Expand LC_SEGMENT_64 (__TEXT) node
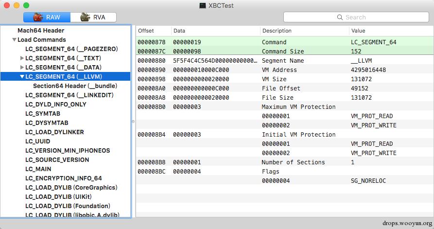Image resolution: width=434 pixels, height=229 pixels. tap(22, 58)
